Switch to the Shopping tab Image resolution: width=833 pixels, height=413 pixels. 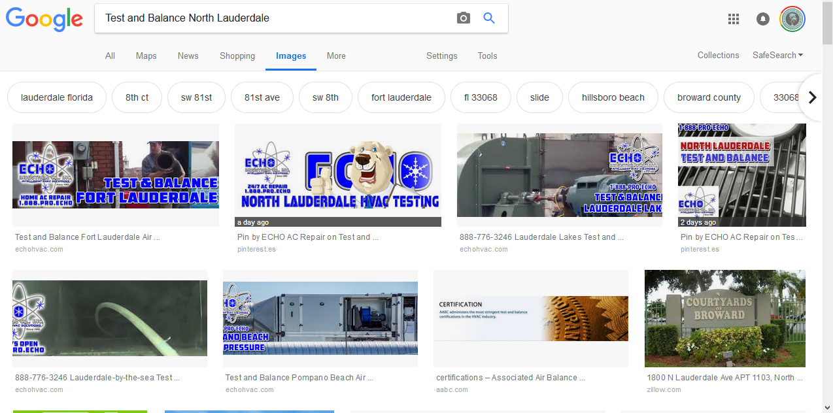[237, 56]
